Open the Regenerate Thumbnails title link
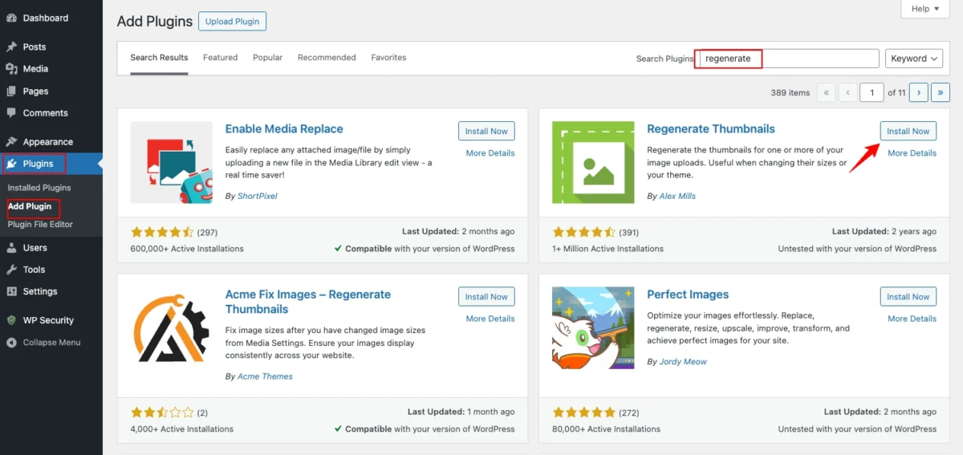The height and width of the screenshot is (455, 963). coord(711,129)
